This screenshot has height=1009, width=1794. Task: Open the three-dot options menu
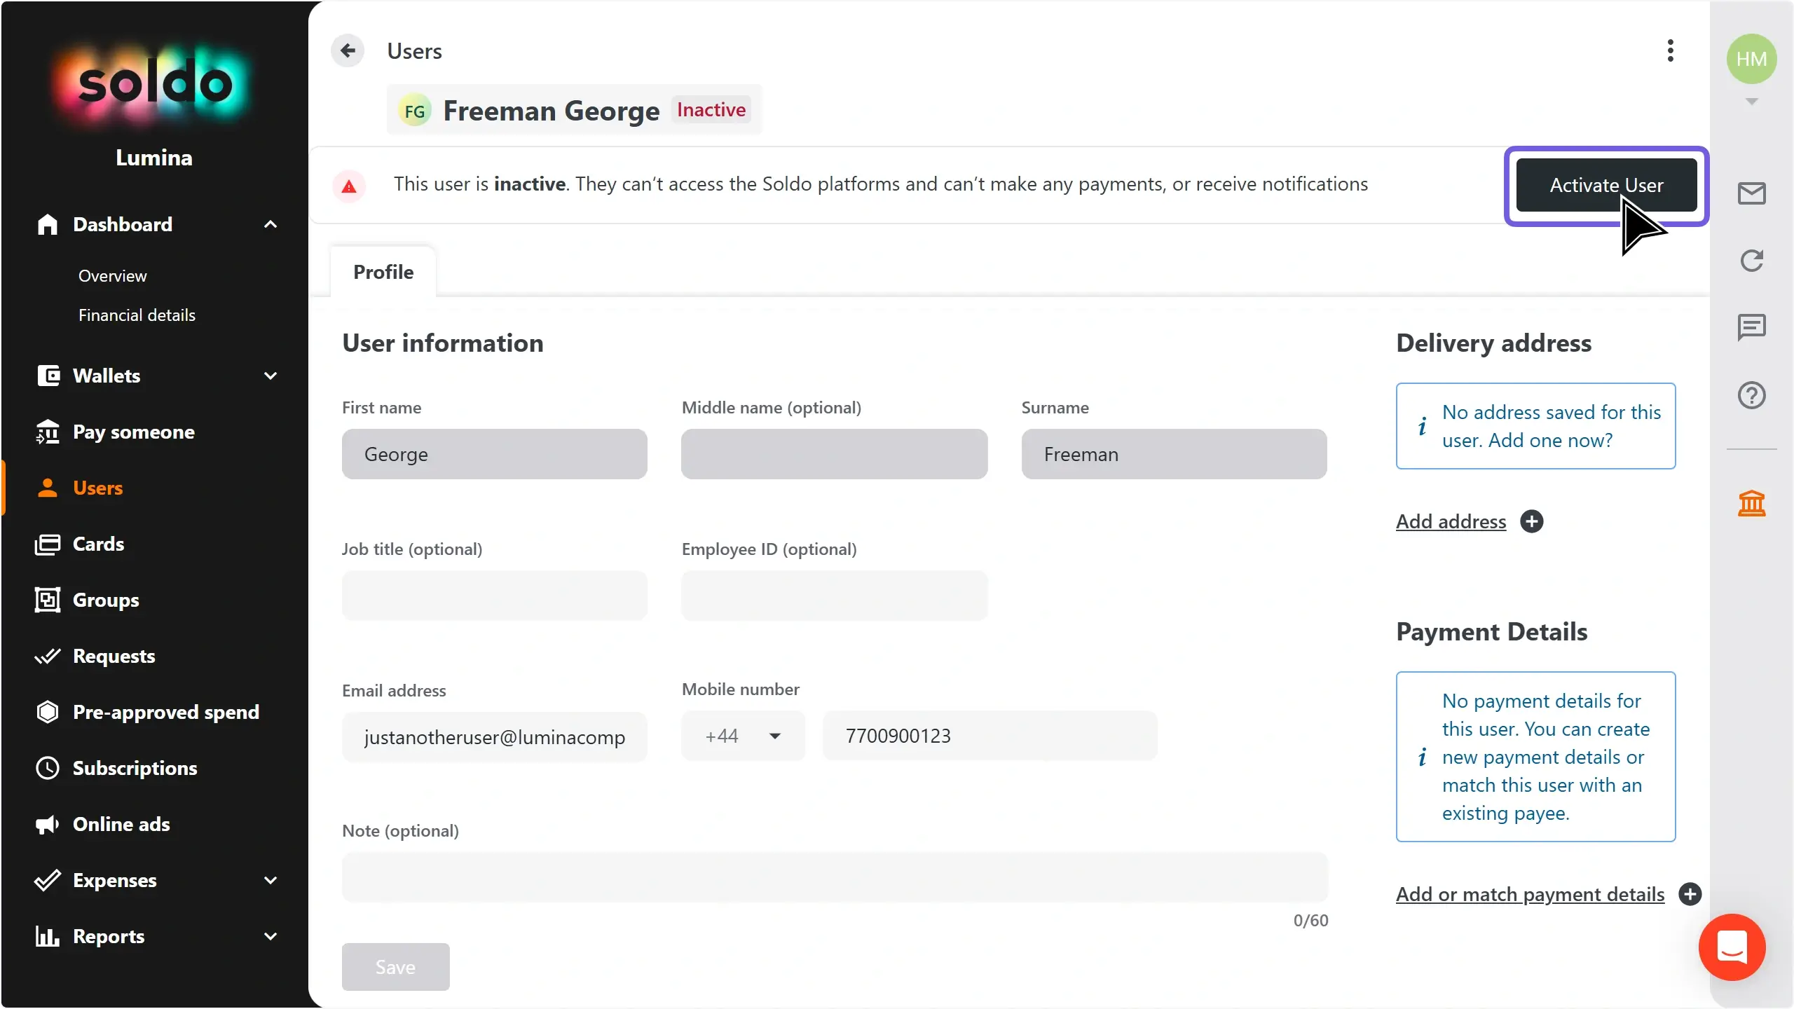pos(1671,50)
